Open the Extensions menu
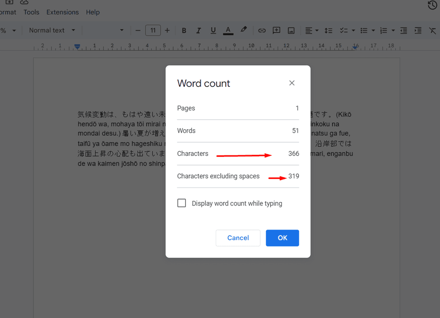 63,12
